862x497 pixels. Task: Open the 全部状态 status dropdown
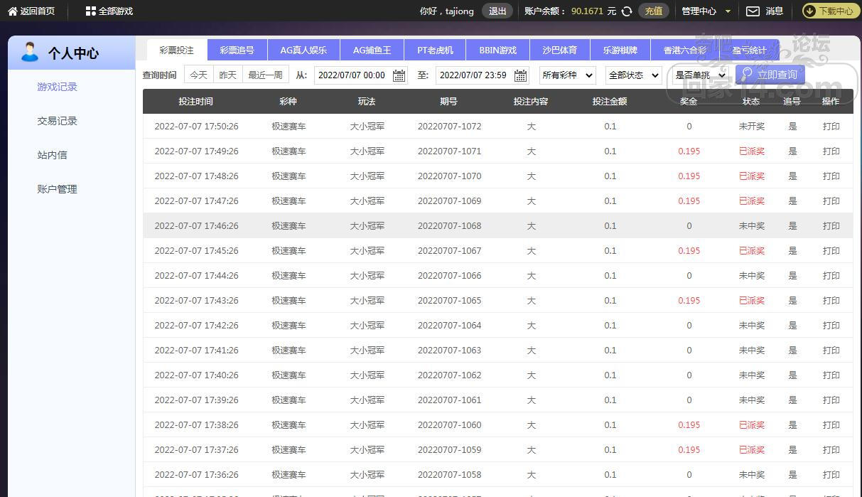(633, 75)
